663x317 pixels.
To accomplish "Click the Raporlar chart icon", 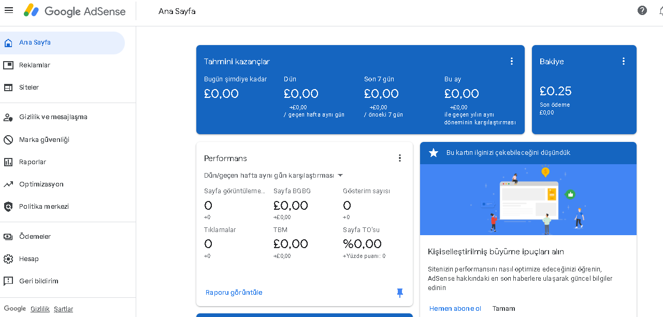I will tap(8, 162).
